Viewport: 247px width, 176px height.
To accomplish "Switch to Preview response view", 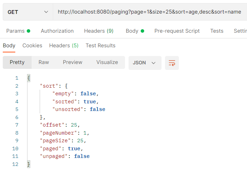I will tap(73, 62).
